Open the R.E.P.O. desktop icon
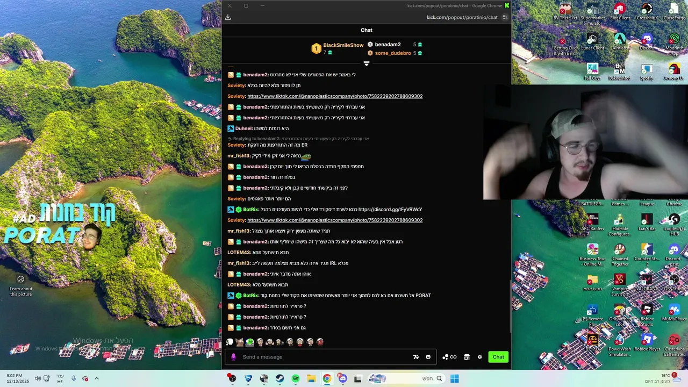 coord(592,343)
